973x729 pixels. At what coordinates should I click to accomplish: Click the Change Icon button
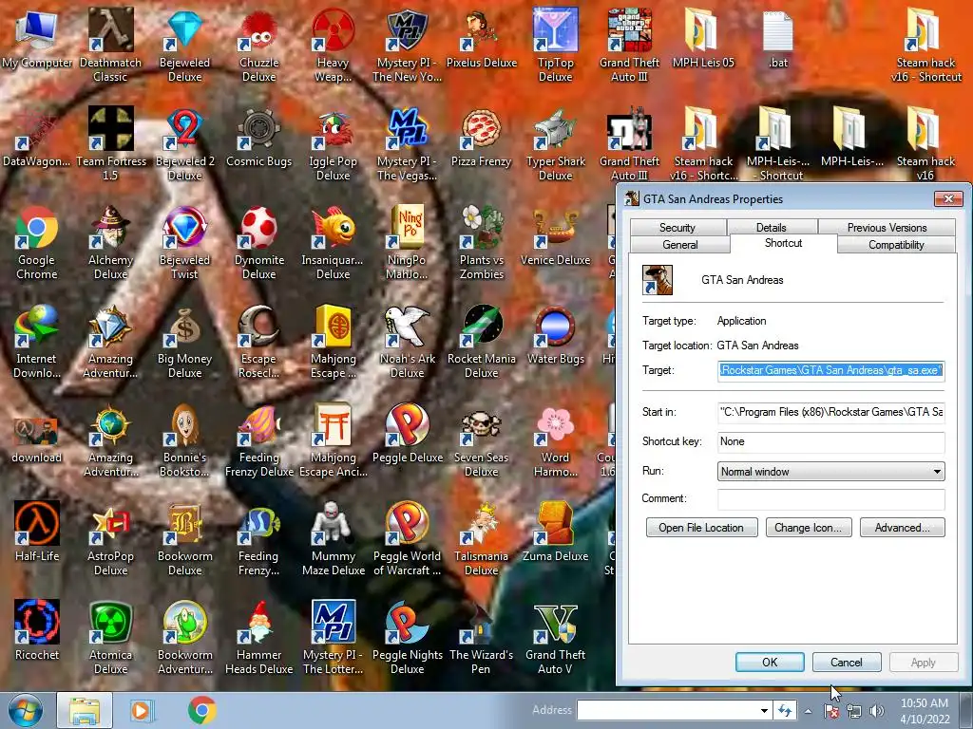click(x=808, y=528)
